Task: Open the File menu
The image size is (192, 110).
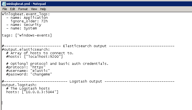Action: click(x=5, y=9)
